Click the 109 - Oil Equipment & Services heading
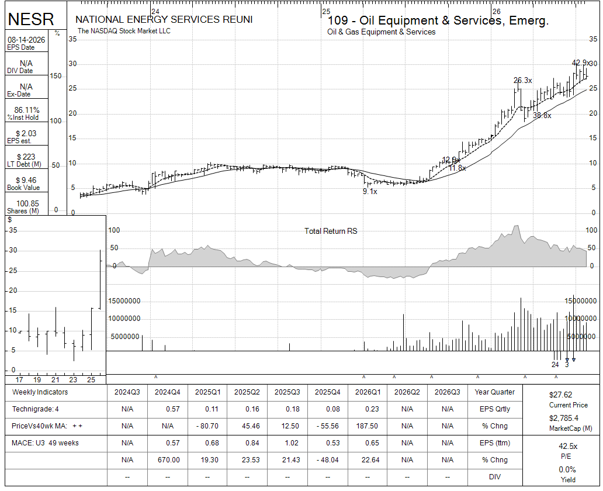The image size is (603, 491). 438,20
